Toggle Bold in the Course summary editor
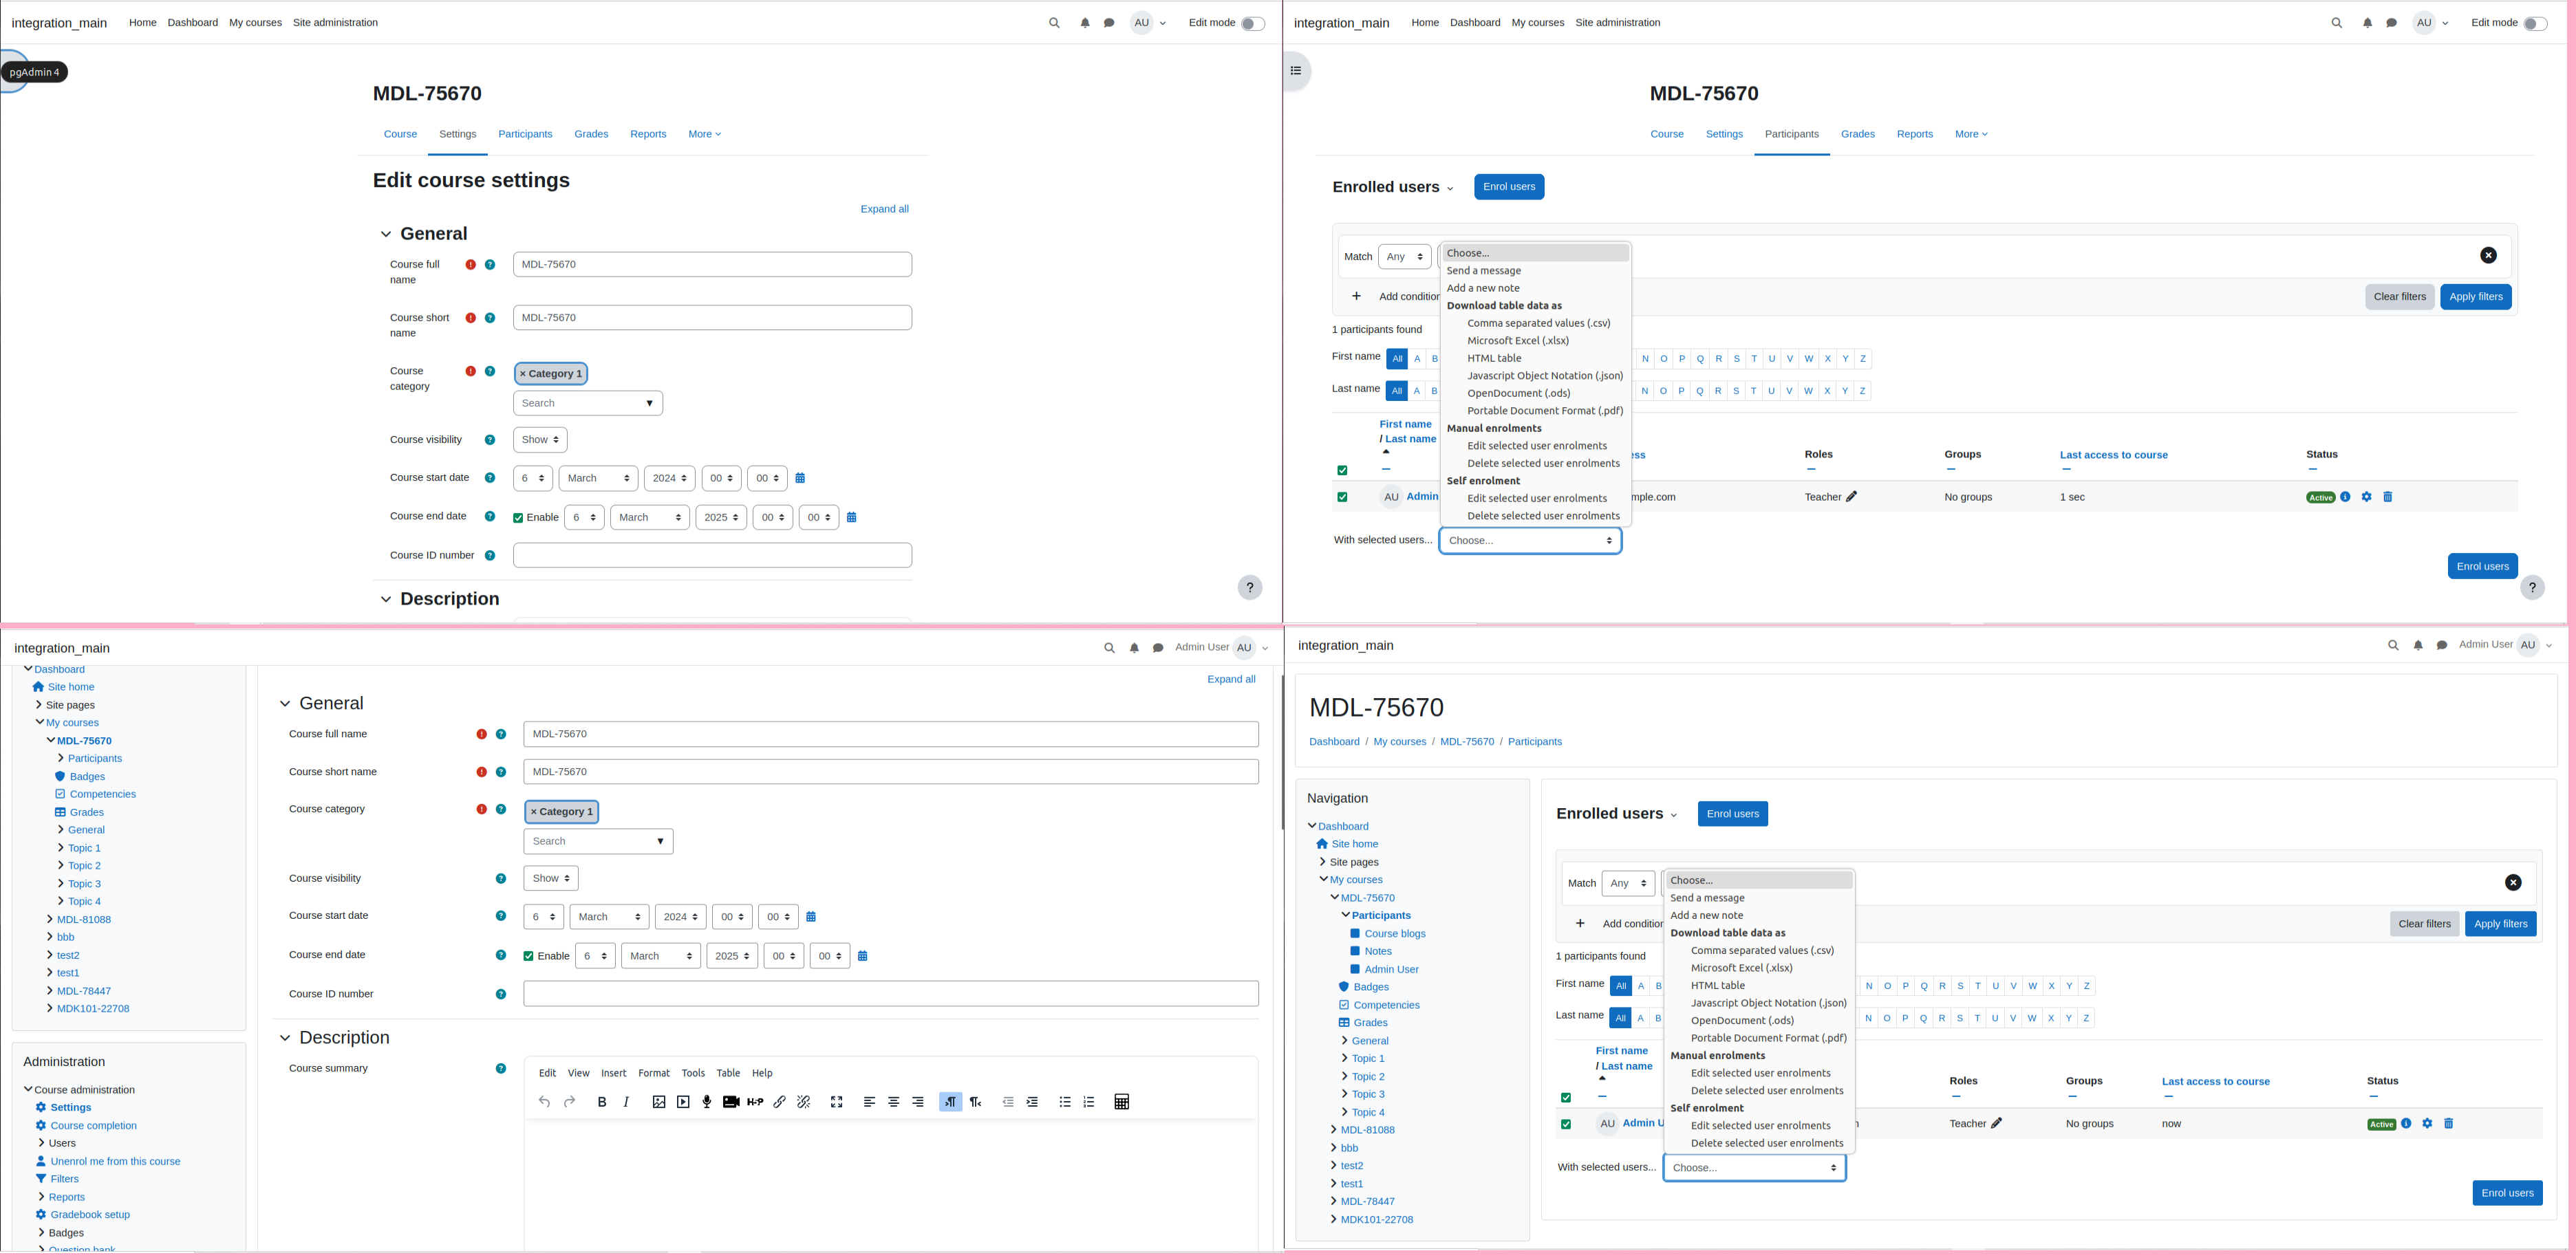The image size is (2576, 1260). (602, 1102)
